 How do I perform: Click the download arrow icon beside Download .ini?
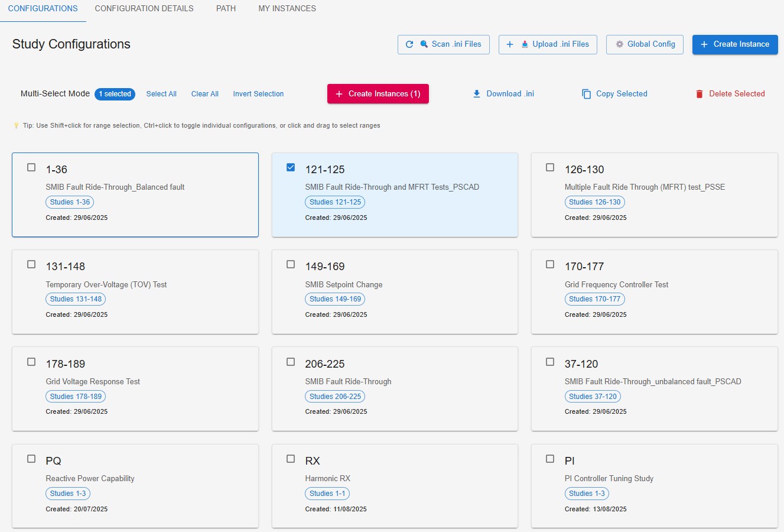477,94
